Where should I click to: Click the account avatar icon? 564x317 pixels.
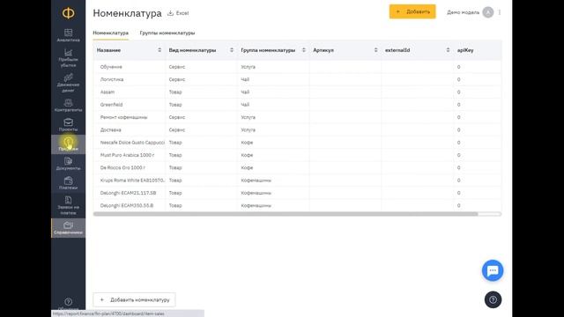coord(487,12)
